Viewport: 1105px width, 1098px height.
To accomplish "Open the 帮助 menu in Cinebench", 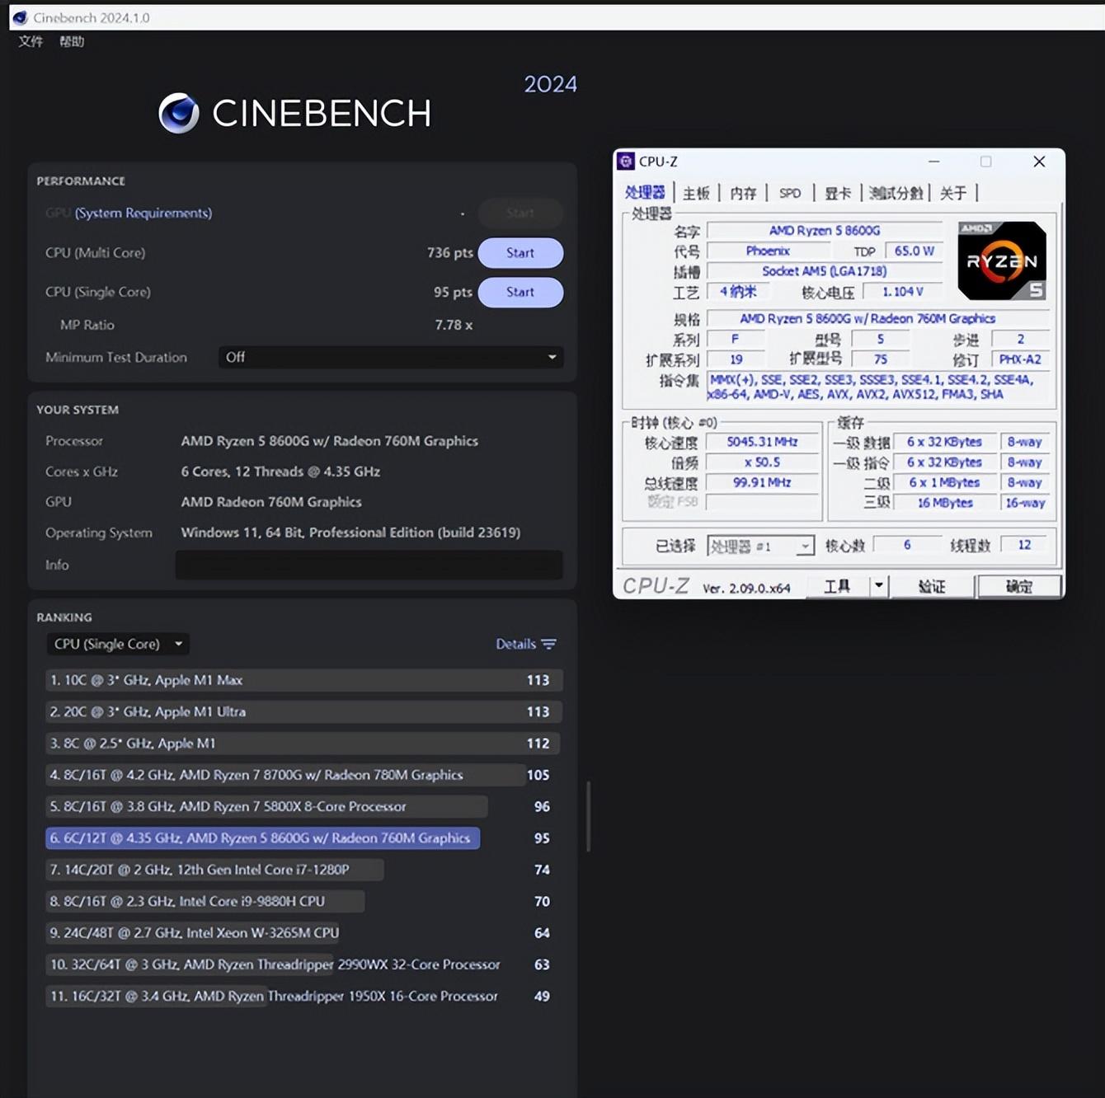I will tap(72, 41).
